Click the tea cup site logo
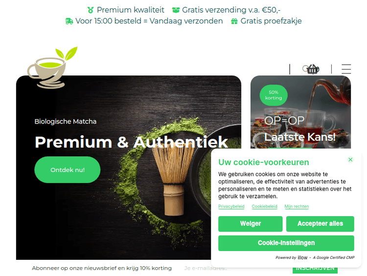 click(x=52, y=68)
